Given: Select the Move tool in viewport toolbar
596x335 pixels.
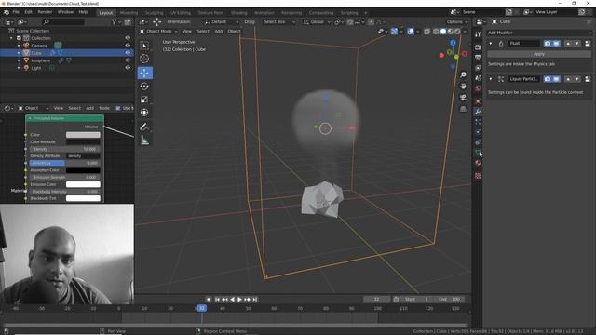Looking at the screenshot, I should pos(144,73).
